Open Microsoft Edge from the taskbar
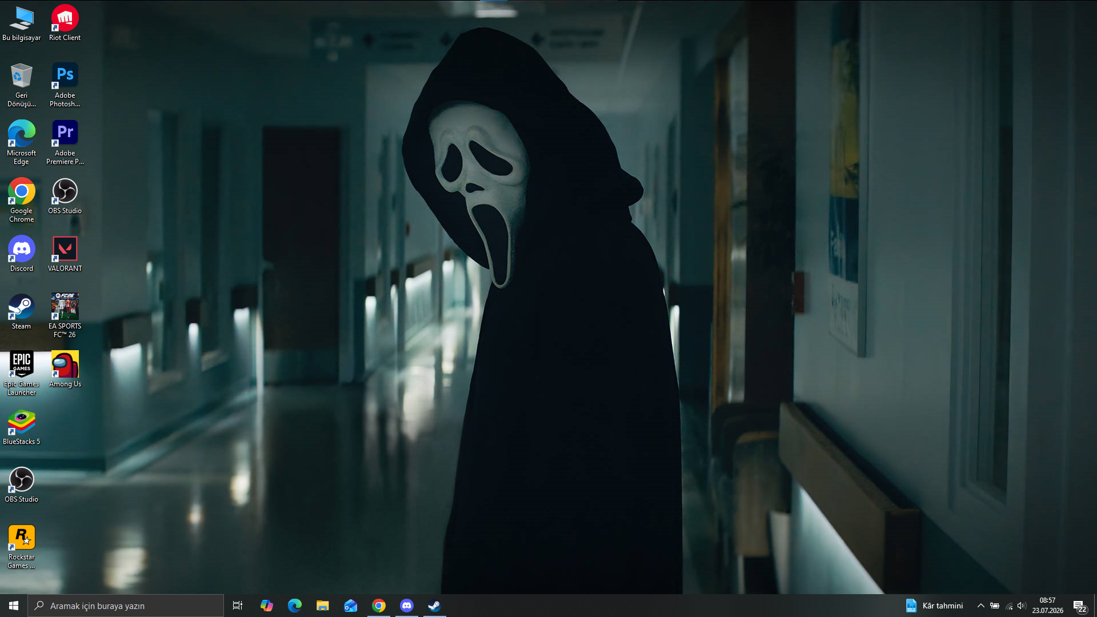Screen dimensions: 1097x617 [295, 606]
